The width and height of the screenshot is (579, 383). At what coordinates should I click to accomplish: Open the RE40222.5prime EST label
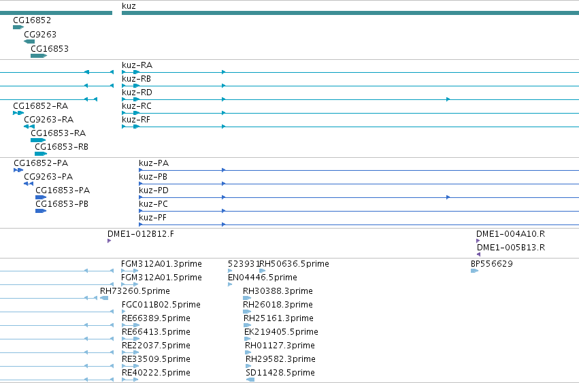click(x=156, y=373)
